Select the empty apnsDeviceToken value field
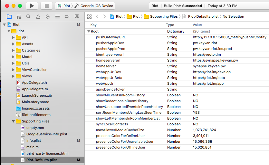 click(230, 89)
